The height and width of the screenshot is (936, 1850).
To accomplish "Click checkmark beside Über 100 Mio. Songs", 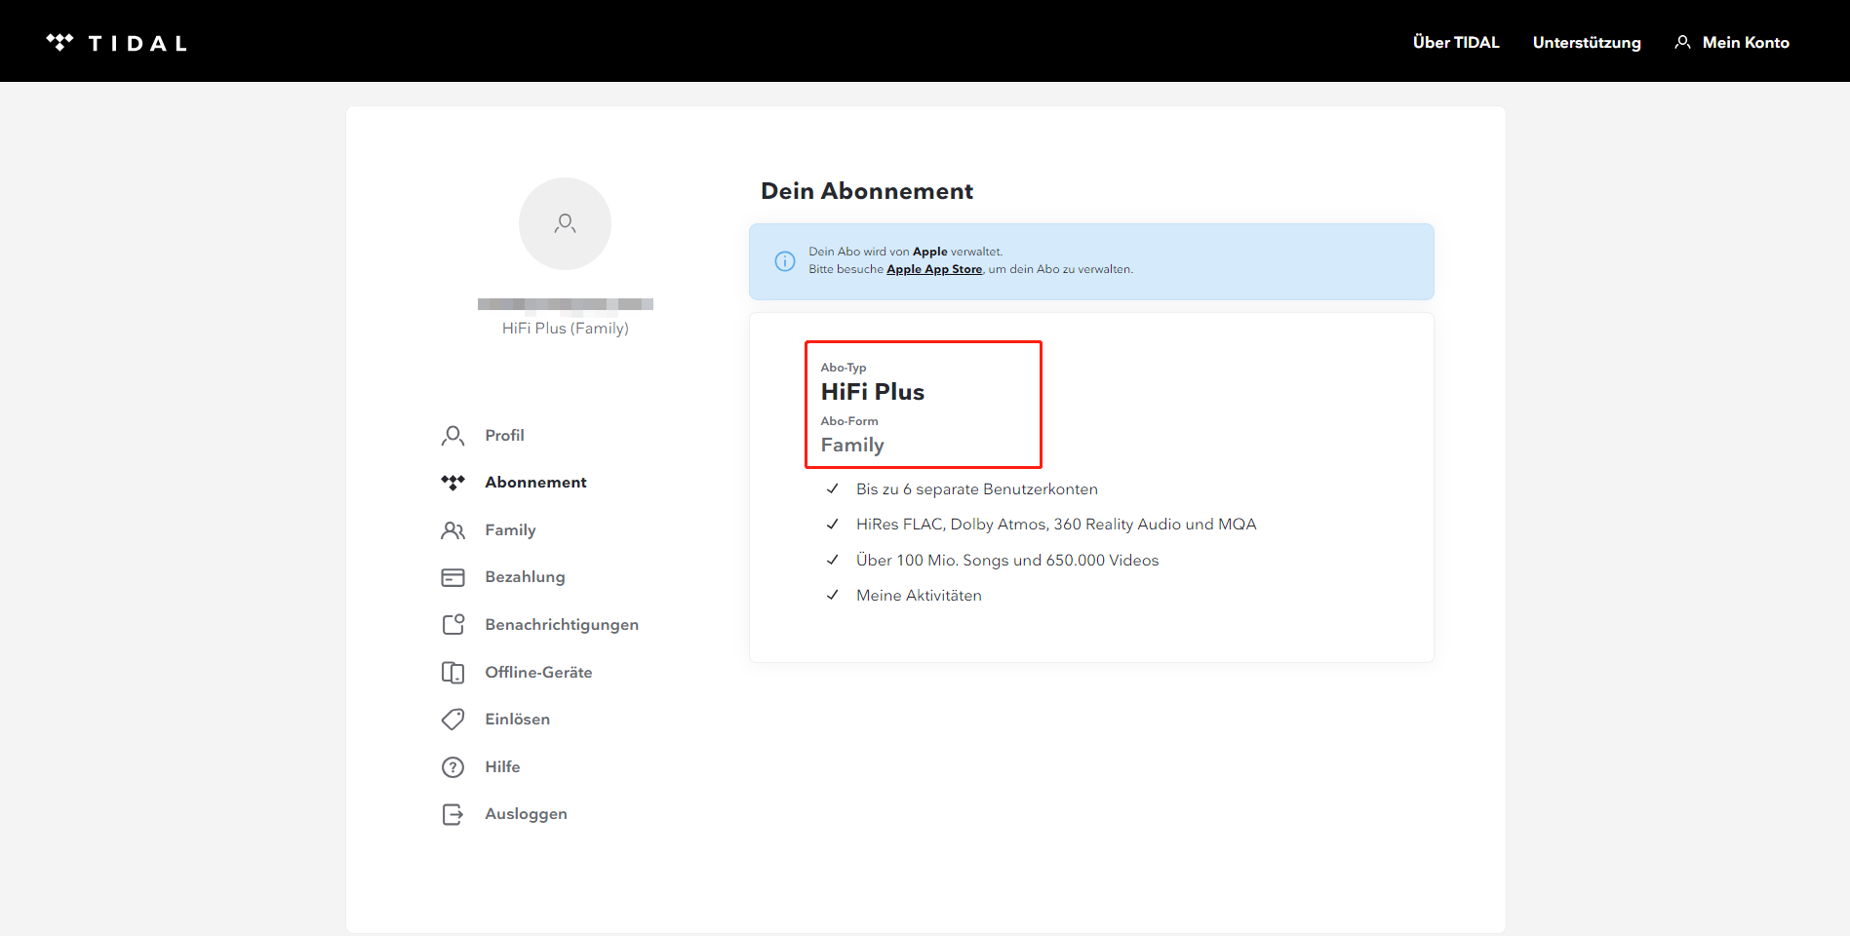I will pyautogui.click(x=832, y=560).
